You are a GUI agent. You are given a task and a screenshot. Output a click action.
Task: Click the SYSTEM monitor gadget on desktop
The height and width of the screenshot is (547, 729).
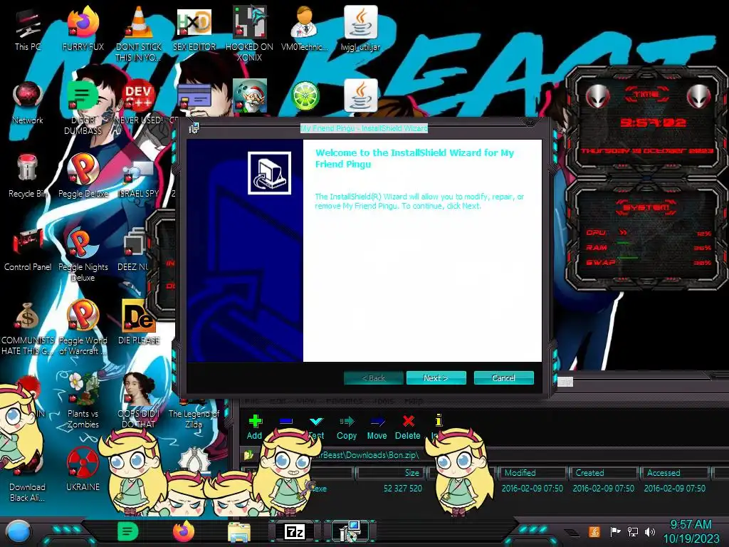646,236
